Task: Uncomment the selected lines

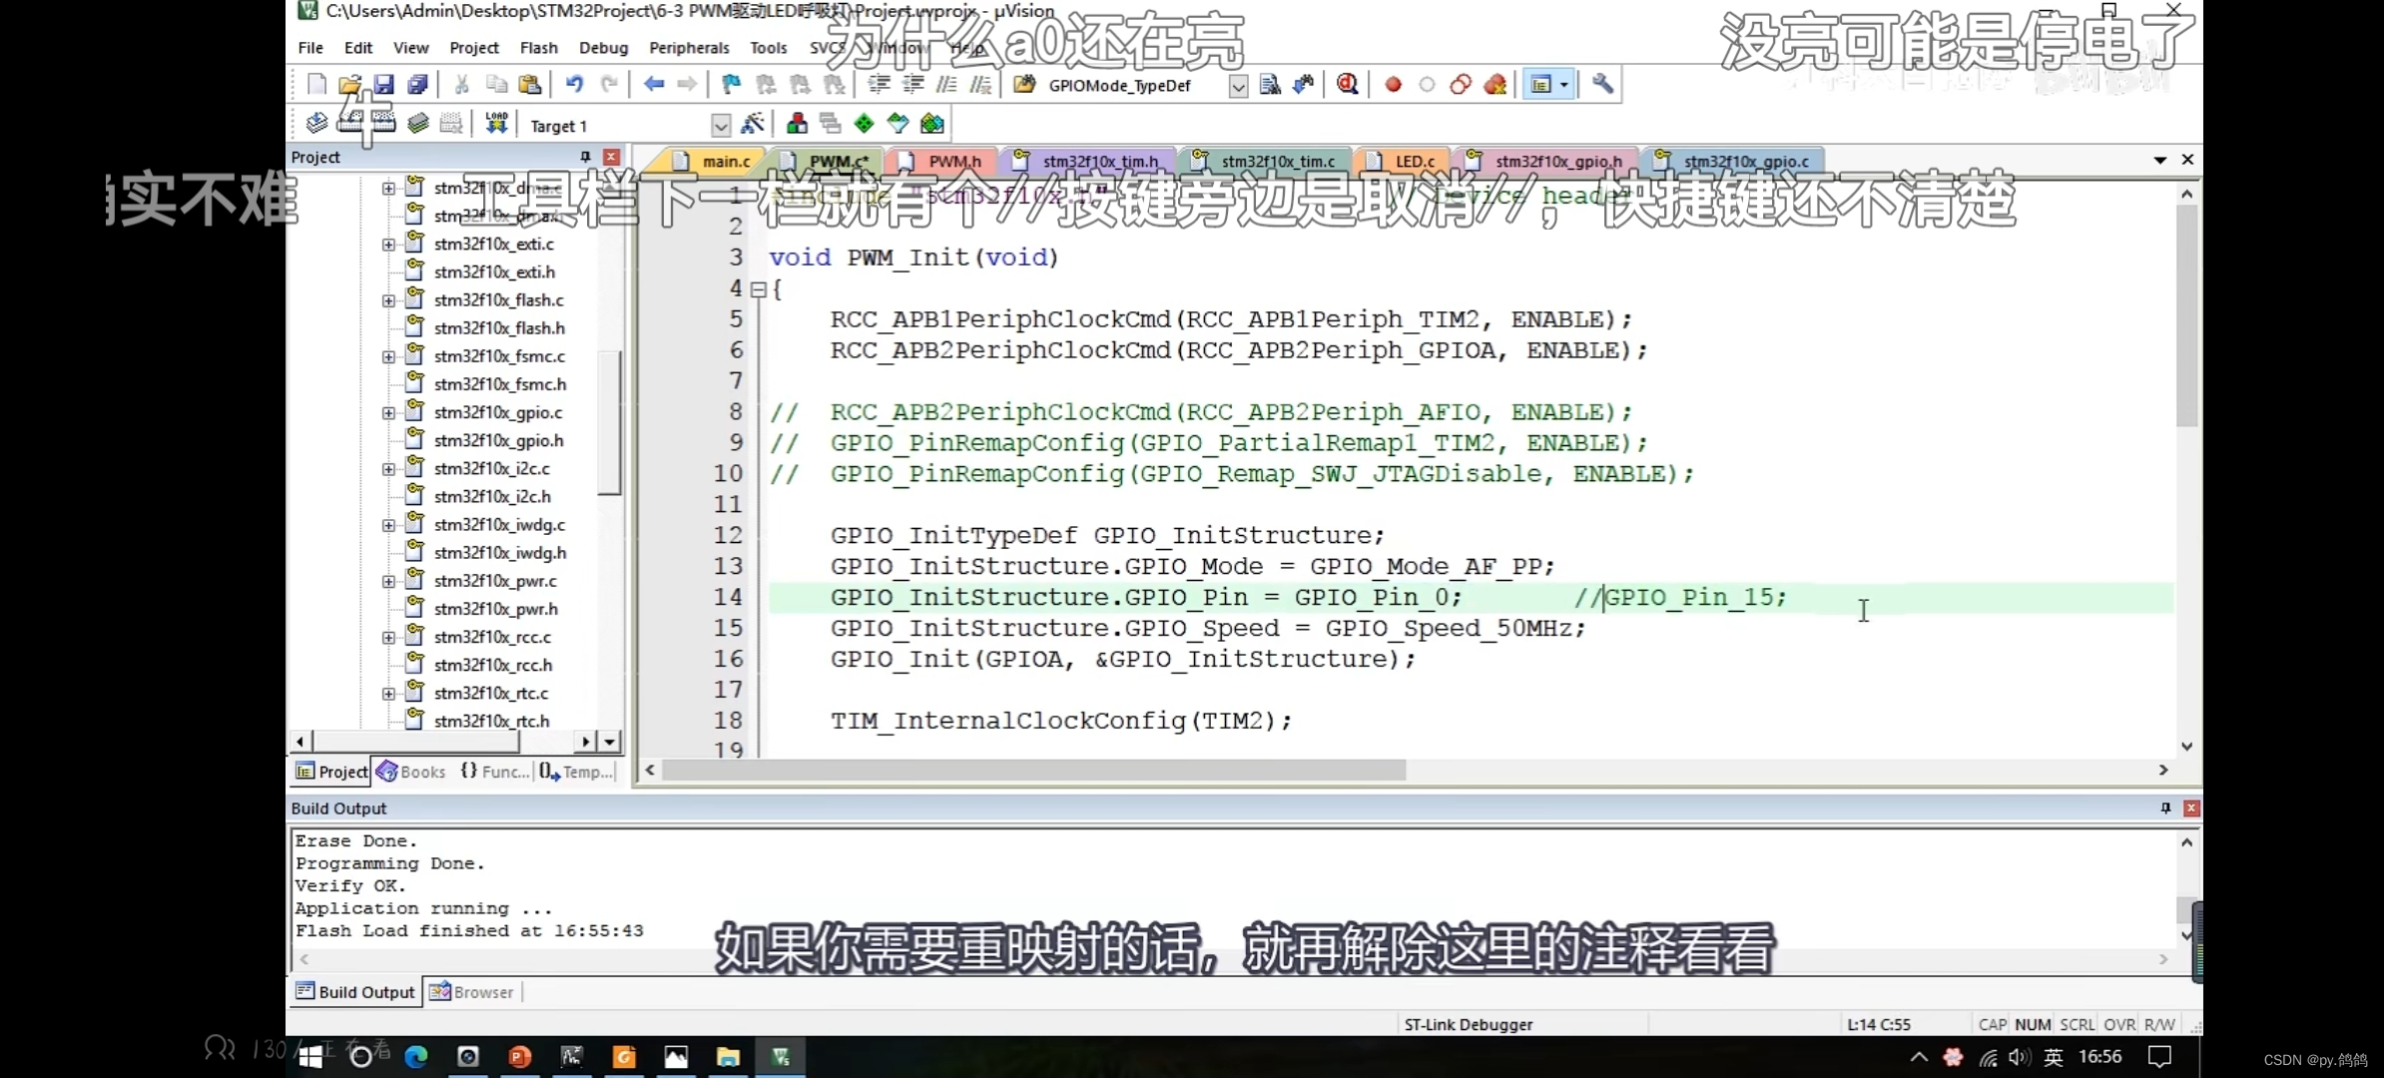Action: tap(981, 85)
